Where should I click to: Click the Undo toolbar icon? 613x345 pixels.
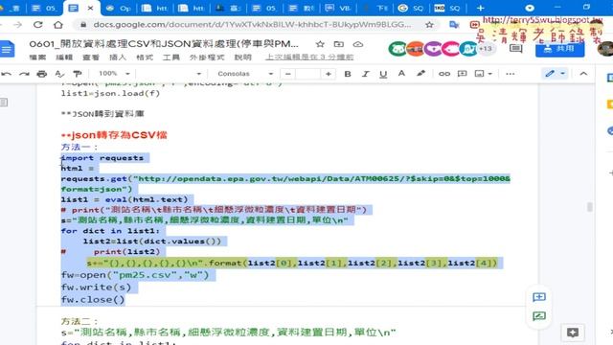tap(7, 74)
